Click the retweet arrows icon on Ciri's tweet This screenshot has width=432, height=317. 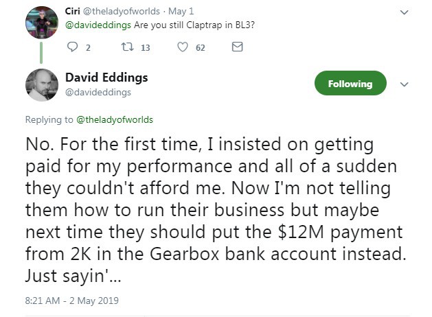tap(128, 47)
